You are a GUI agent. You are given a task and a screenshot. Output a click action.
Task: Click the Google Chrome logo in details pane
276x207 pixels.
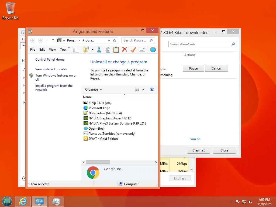click(93, 173)
